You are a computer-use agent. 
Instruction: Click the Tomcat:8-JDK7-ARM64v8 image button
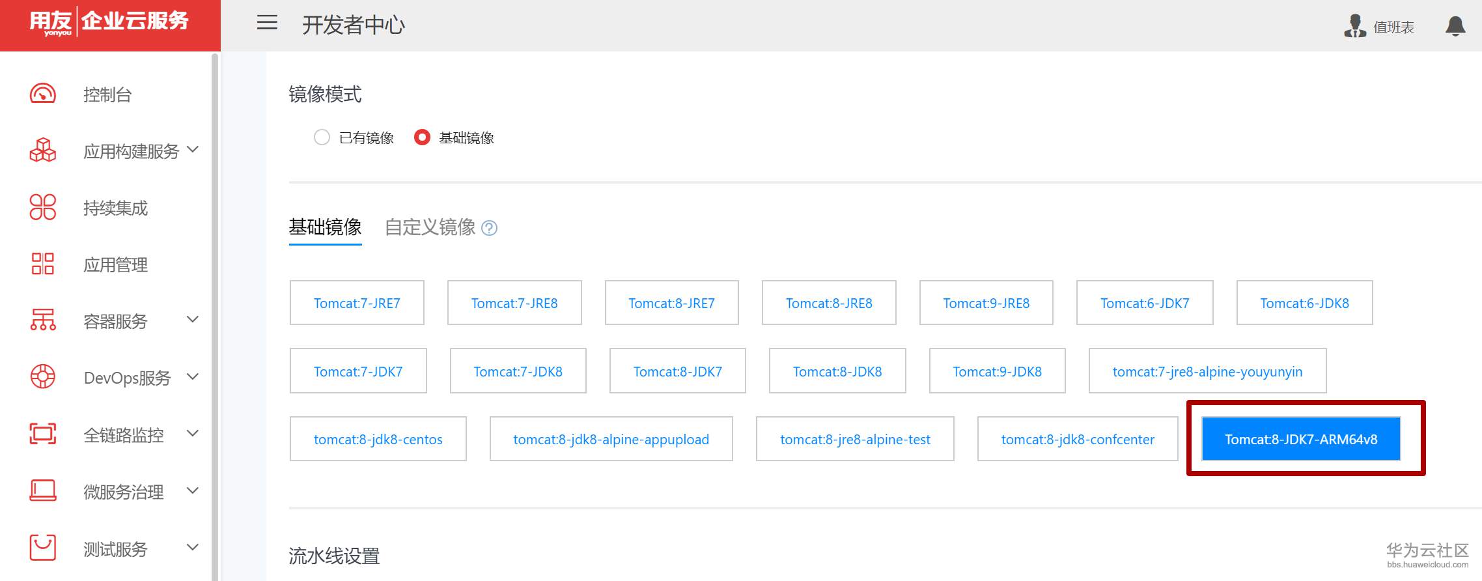pos(1301,439)
